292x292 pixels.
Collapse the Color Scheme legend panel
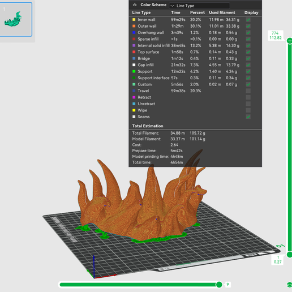[135, 5]
